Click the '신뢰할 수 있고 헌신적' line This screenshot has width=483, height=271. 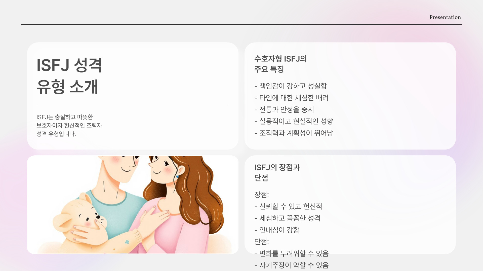[x=288, y=207]
